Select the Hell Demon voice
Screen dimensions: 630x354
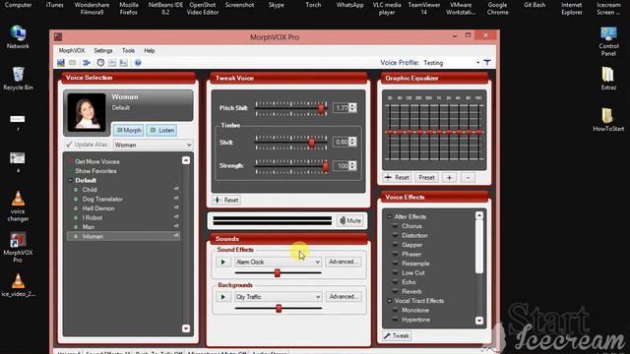click(98, 208)
